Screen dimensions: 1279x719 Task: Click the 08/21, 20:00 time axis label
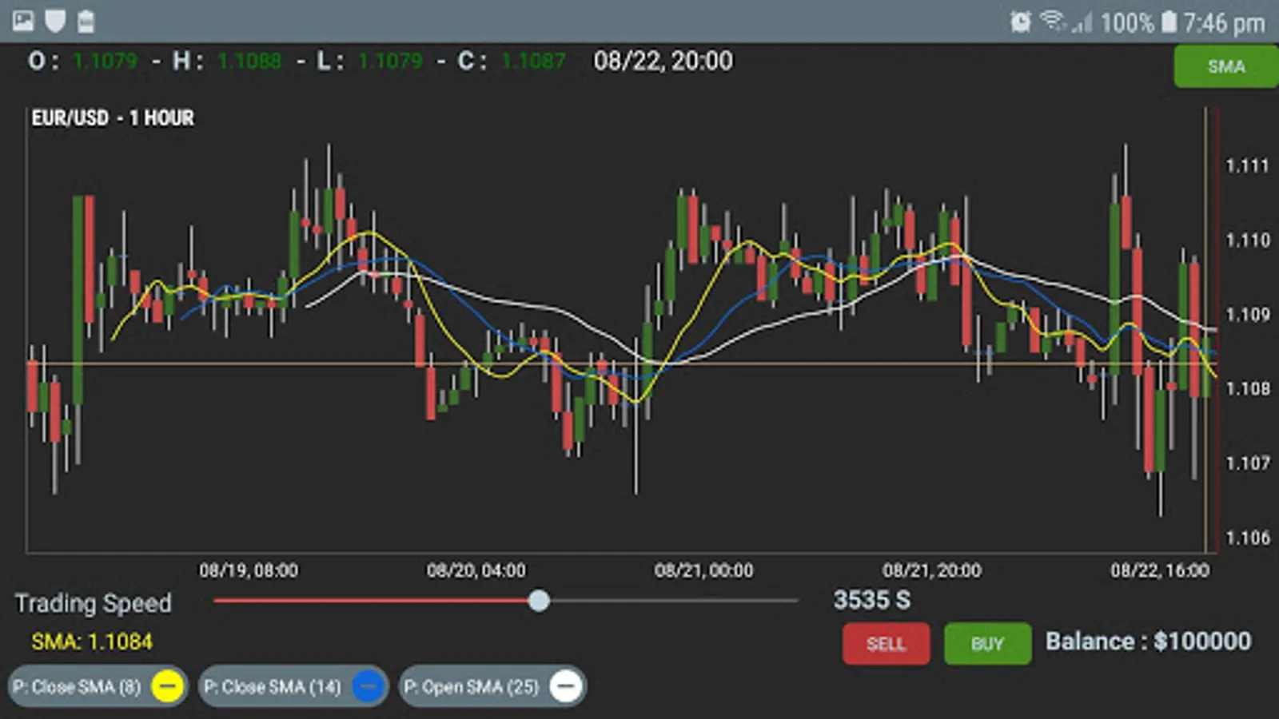pyautogui.click(x=932, y=570)
